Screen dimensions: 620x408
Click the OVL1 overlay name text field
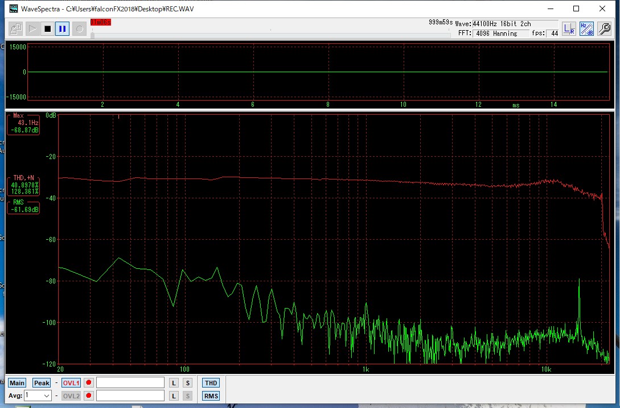pyautogui.click(x=130, y=383)
